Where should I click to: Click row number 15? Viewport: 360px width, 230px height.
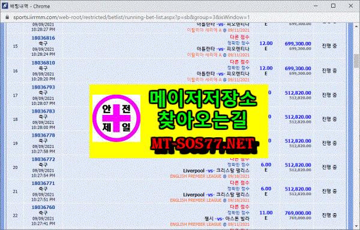click(15, 46)
